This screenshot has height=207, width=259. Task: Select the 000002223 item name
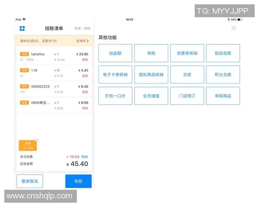(x=40, y=87)
